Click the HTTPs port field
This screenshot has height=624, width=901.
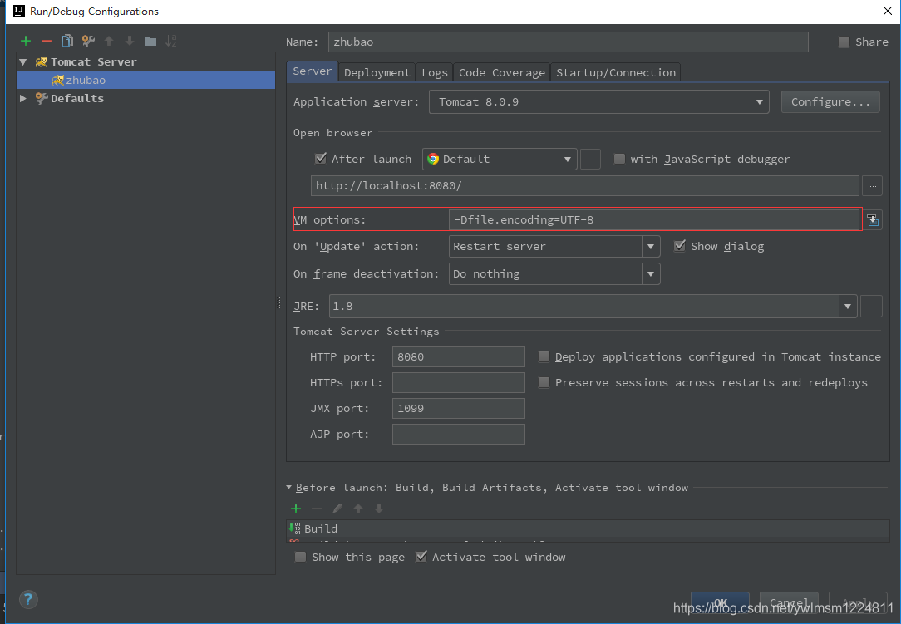[459, 383]
